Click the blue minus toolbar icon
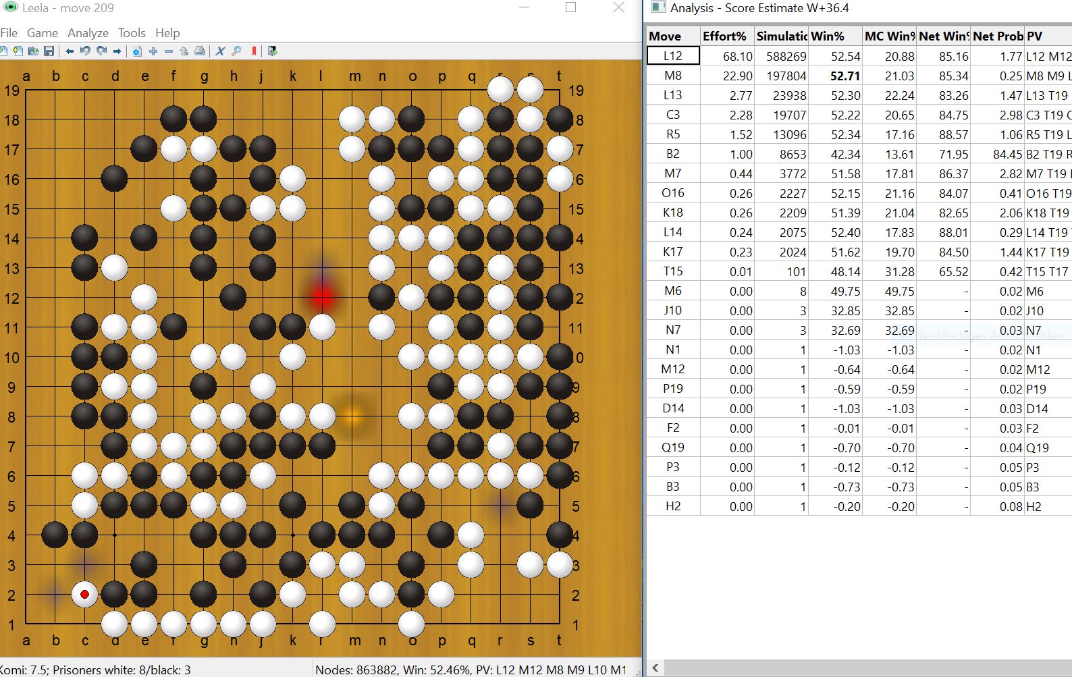1072x677 pixels. [x=169, y=51]
